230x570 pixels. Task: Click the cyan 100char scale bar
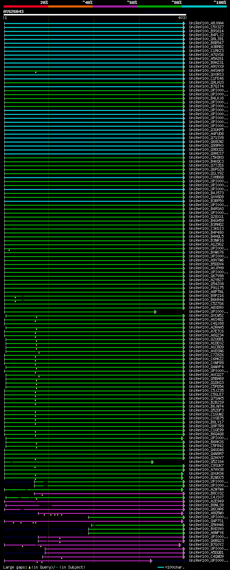161,567
